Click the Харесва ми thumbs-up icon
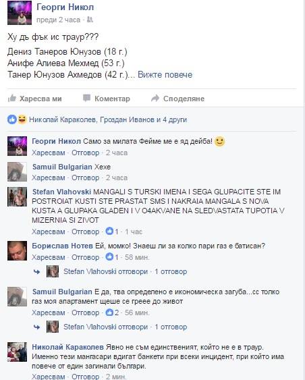Viewport: 305px width, 380px height. [x=12, y=99]
